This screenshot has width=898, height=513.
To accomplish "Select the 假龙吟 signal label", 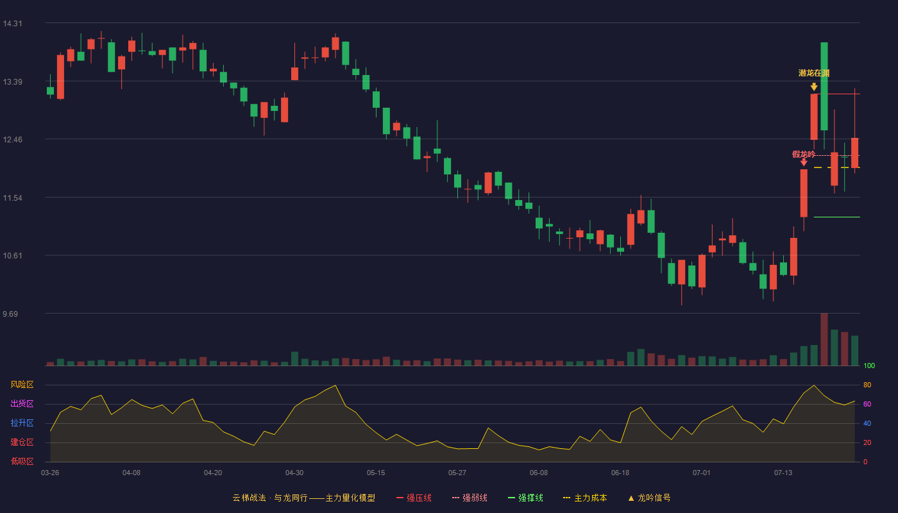I will (804, 154).
